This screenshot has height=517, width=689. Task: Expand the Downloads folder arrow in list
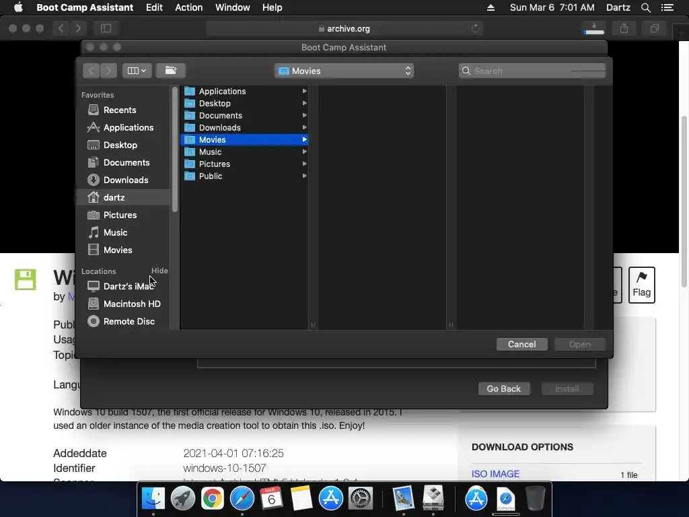tap(304, 127)
